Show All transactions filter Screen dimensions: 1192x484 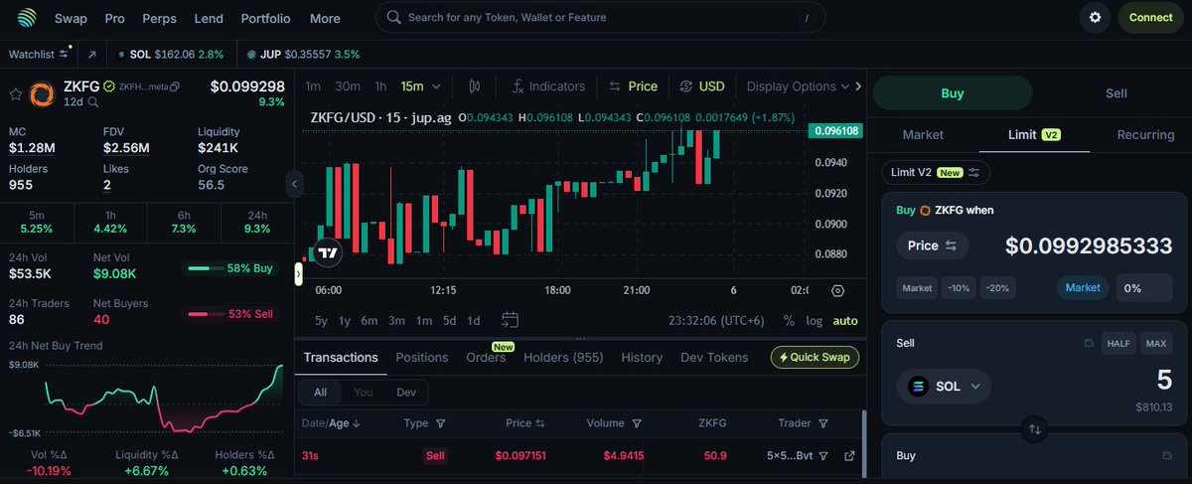click(x=320, y=393)
